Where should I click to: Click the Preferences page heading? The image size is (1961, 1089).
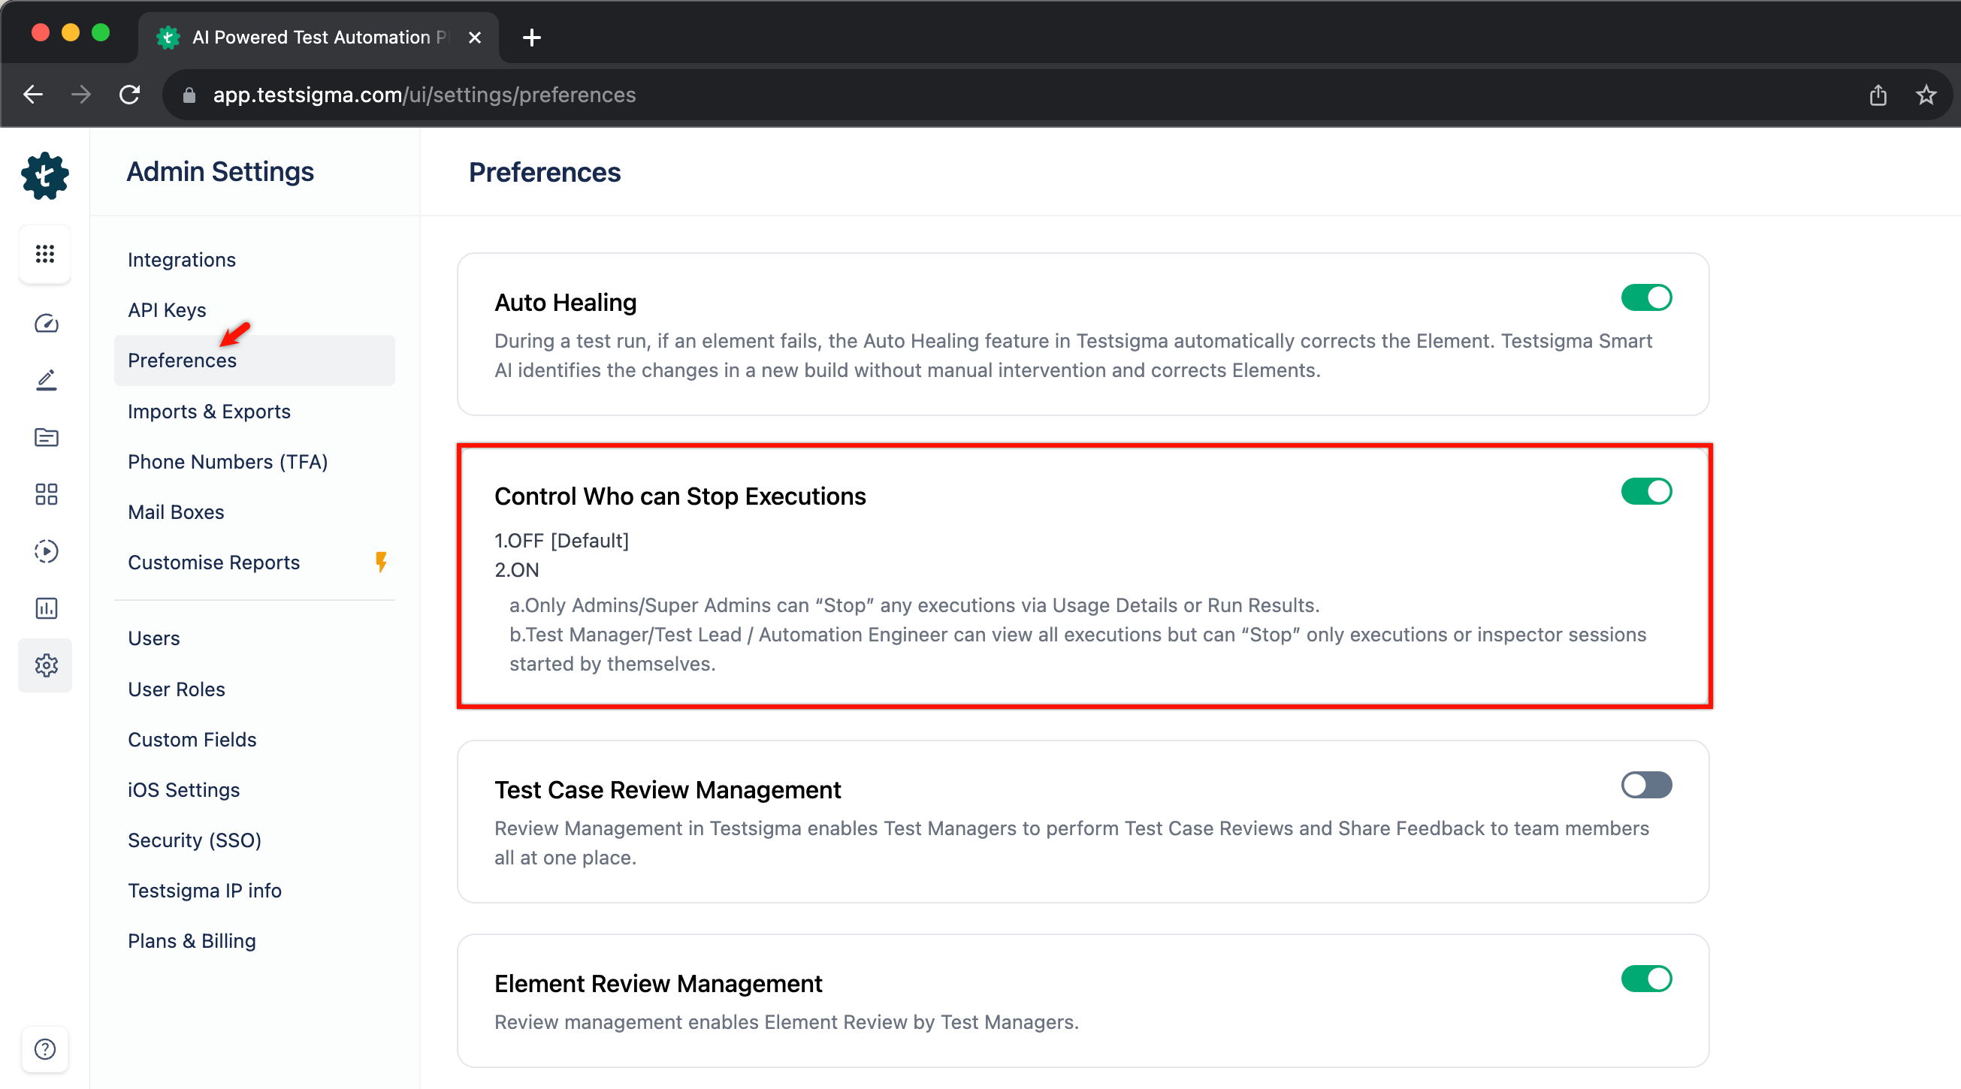544,172
